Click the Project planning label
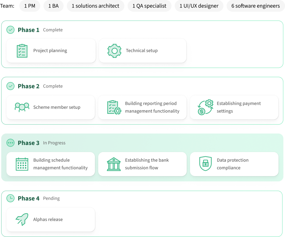 [50, 50]
